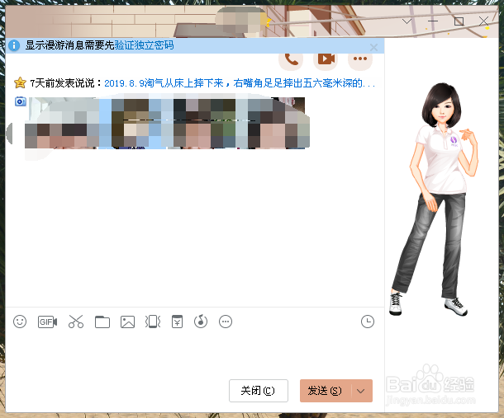The image size is (504, 418).
Task: Open the 验证独立密码 link
Action: pyautogui.click(x=144, y=45)
